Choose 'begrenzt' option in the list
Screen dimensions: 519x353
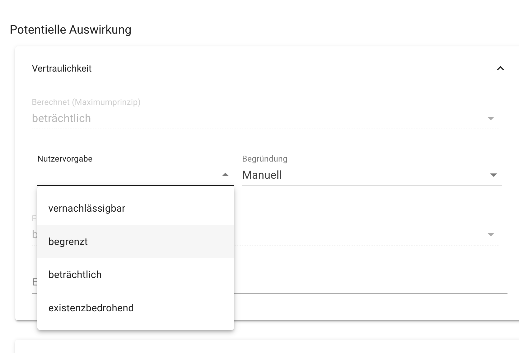point(135,242)
